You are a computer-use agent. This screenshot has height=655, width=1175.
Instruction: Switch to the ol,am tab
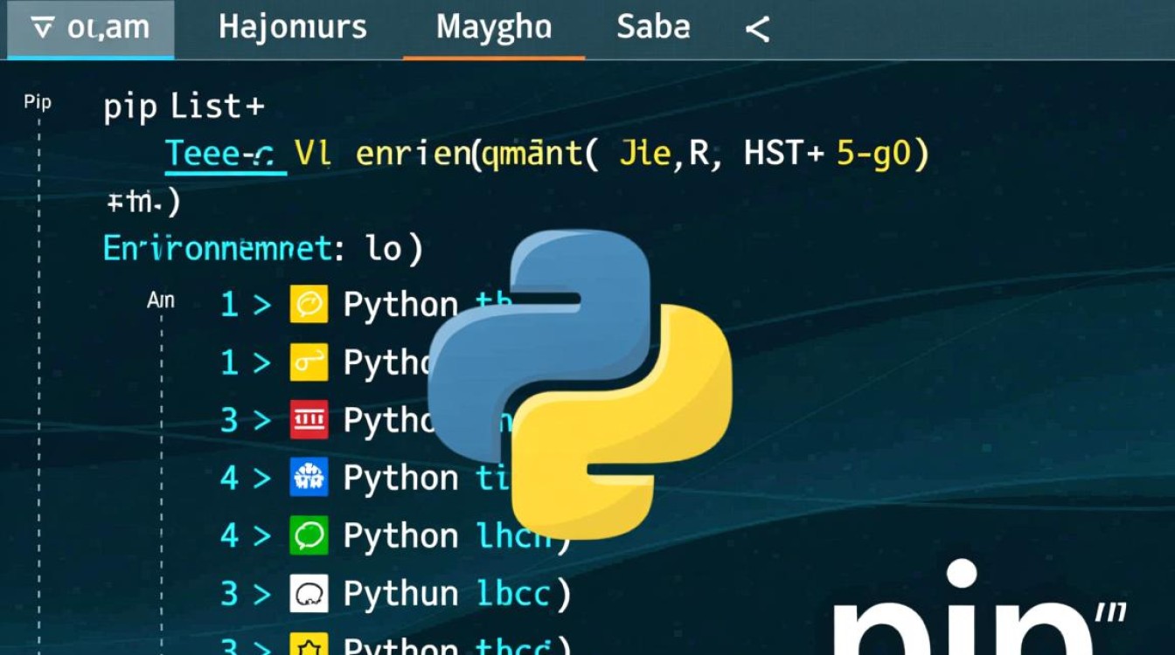coord(91,30)
